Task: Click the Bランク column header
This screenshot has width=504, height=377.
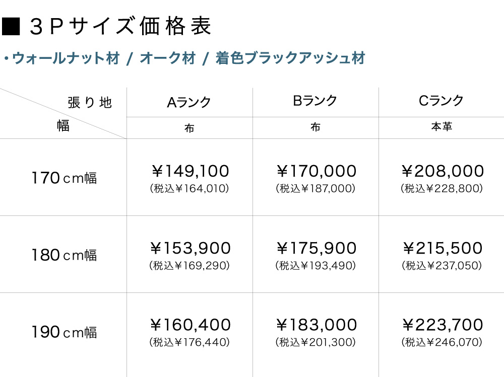Action: pos(316,101)
